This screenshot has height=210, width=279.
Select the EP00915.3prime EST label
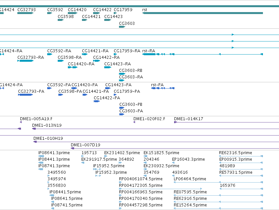(236, 159)
